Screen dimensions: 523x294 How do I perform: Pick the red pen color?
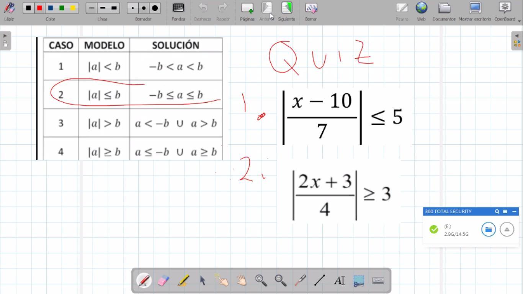point(39,8)
